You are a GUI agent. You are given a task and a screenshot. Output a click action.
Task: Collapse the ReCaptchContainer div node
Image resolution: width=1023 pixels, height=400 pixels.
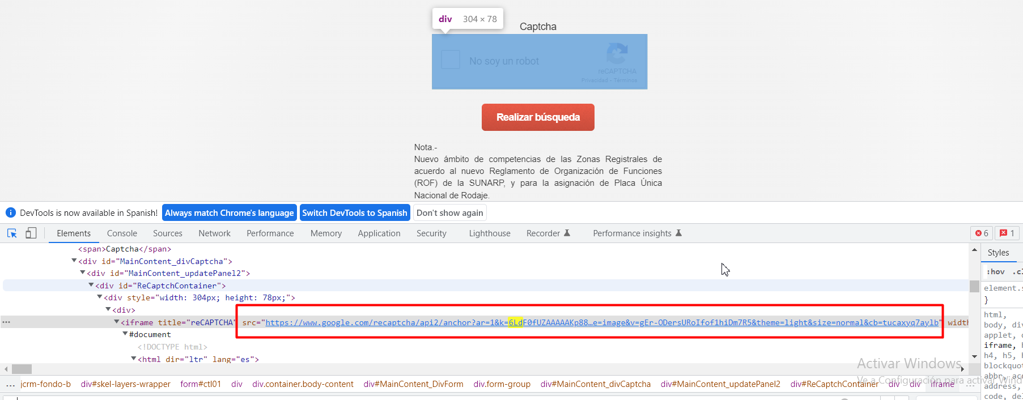pos(91,286)
